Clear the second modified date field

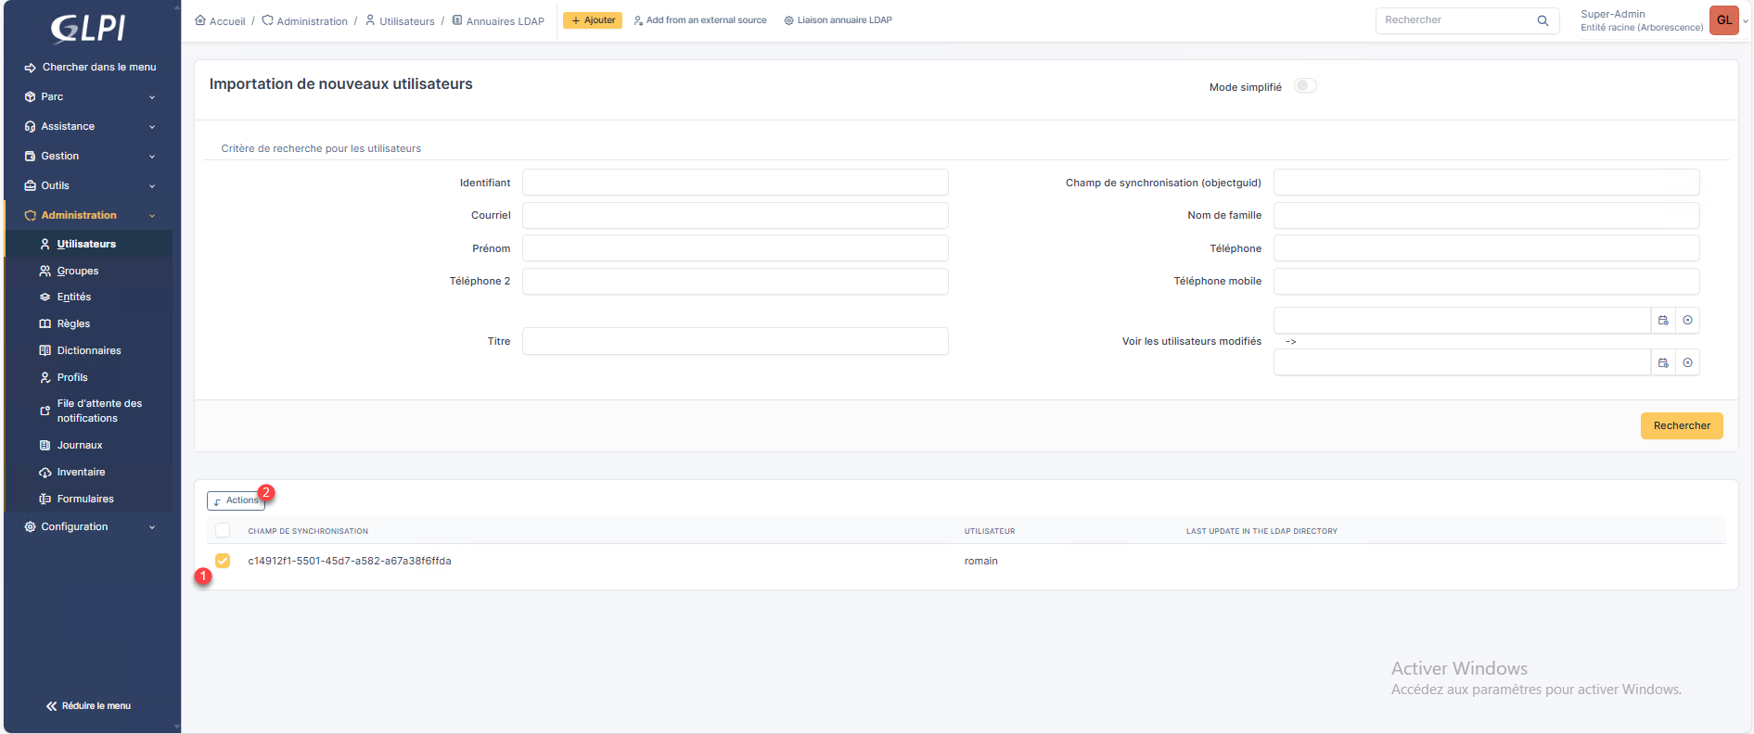point(1687,363)
